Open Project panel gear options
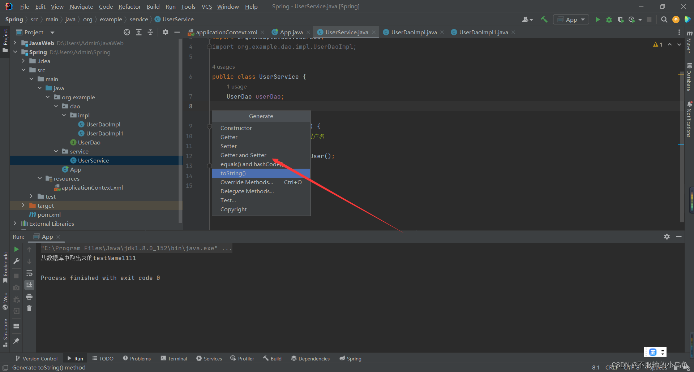The height and width of the screenshot is (372, 694). 166,32
